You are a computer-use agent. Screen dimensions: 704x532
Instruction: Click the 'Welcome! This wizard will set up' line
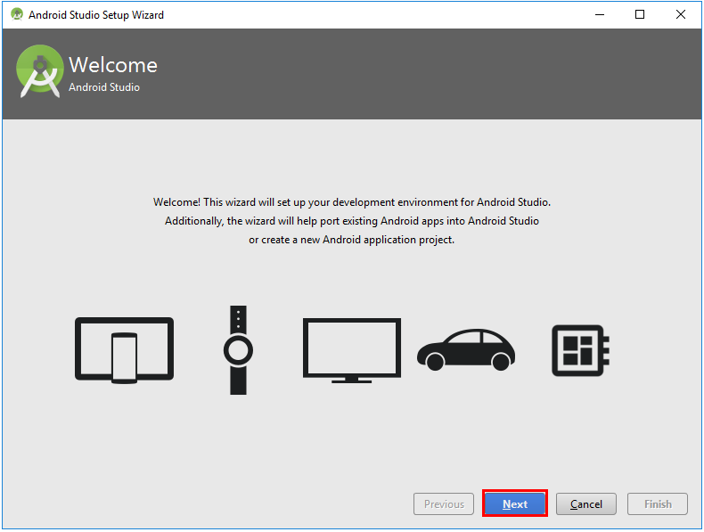(352, 202)
